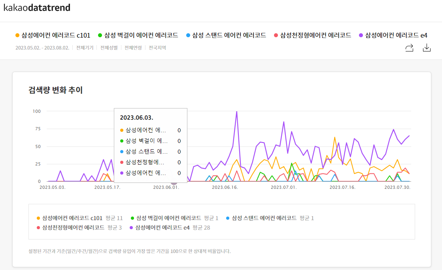This screenshot has width=442, height=270.
Task: Toggle legend item 삼성 벽걸이 에어컨 에러코드 평균 1
Action: pos(174,218)
